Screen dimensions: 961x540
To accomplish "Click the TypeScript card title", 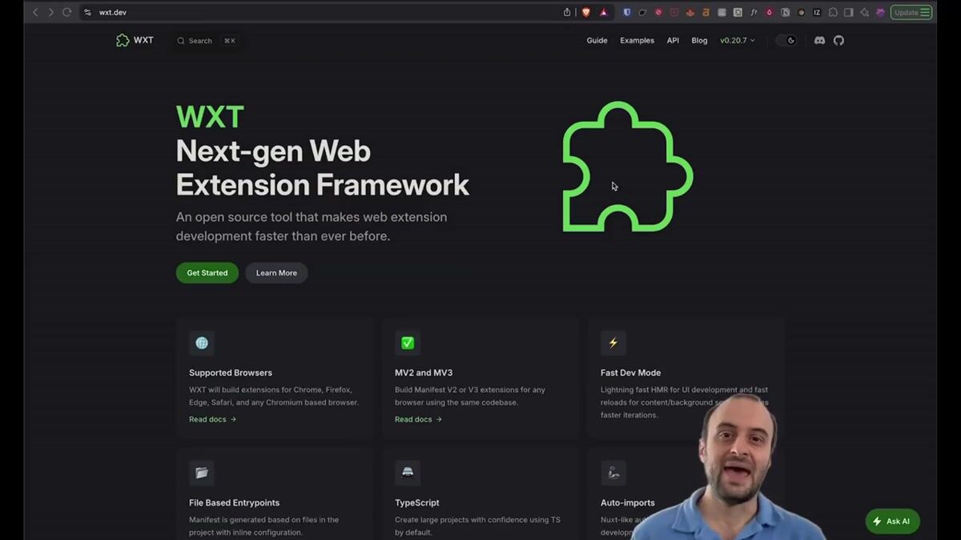I will coord(417,503).
